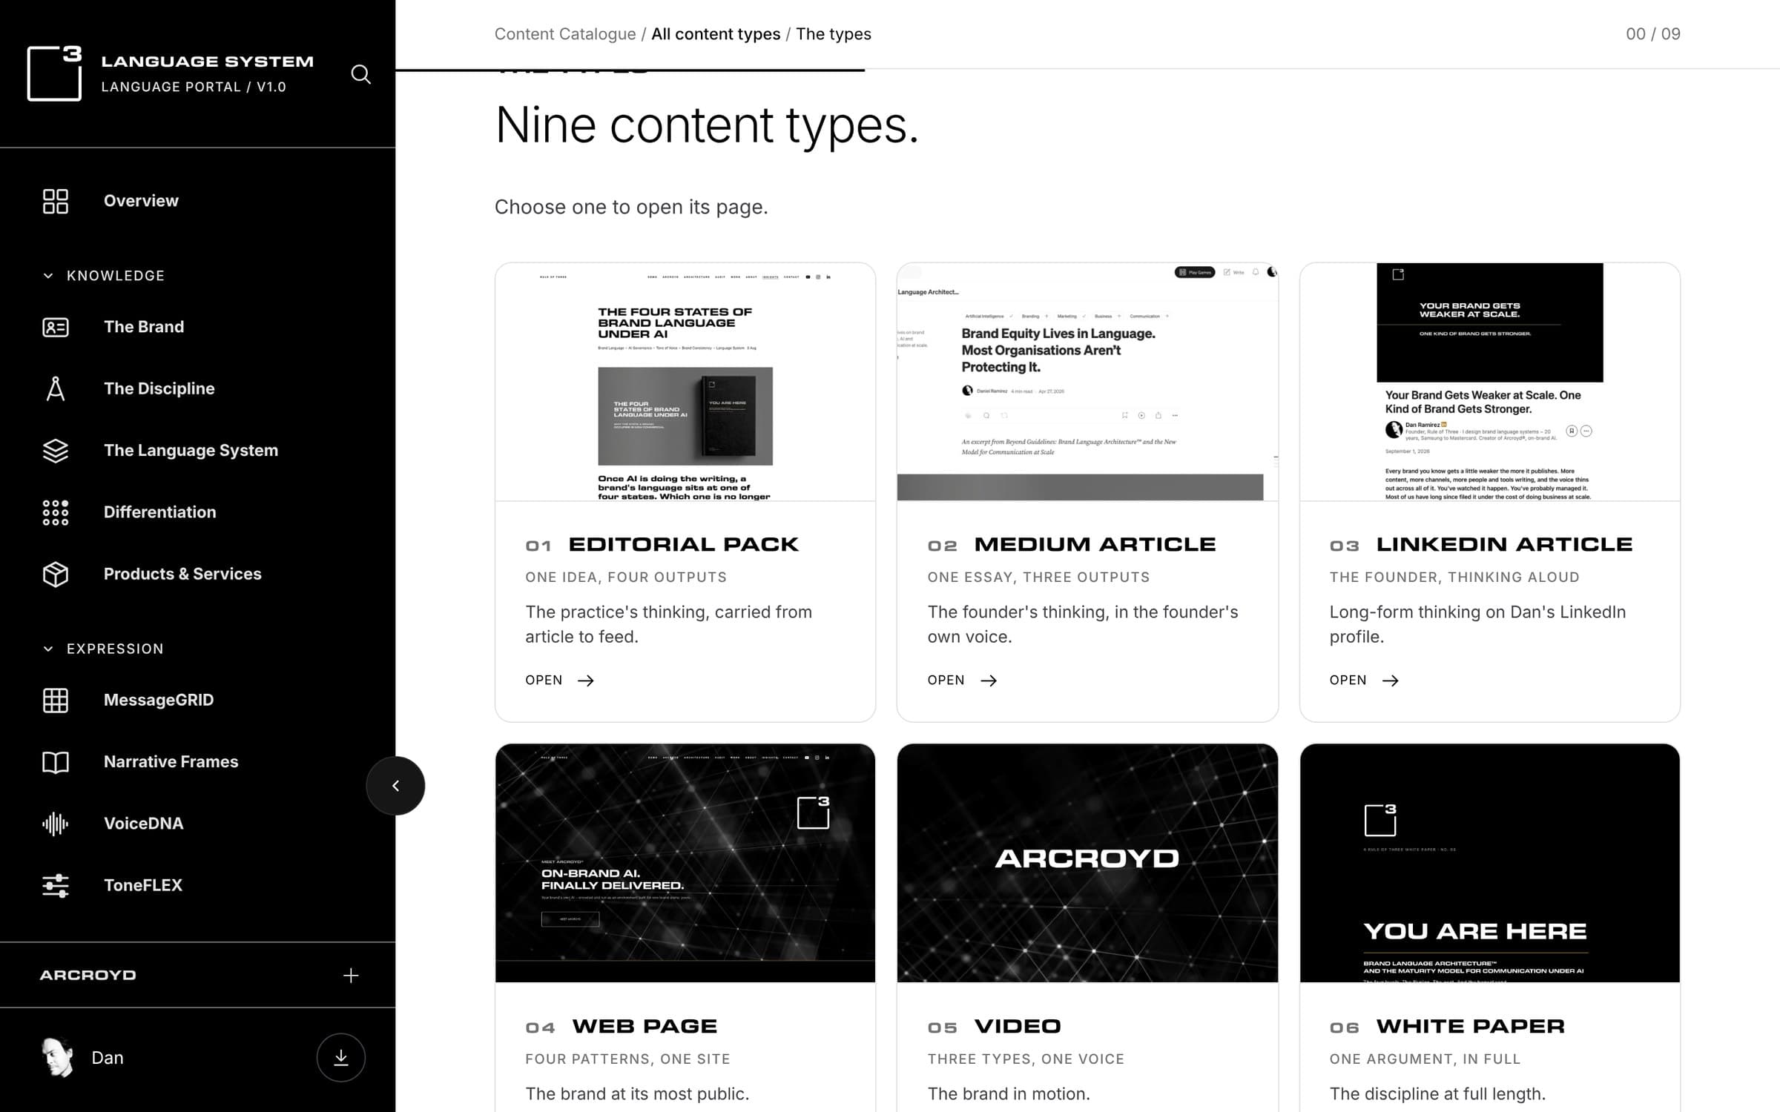Click The types breadcrumb text
The height and width of the screenshot is (1112, 1780).
(x=834, y=34)
